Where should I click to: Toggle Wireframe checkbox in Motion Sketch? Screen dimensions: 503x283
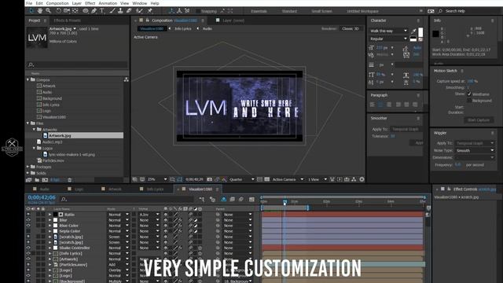coord(469,94)
